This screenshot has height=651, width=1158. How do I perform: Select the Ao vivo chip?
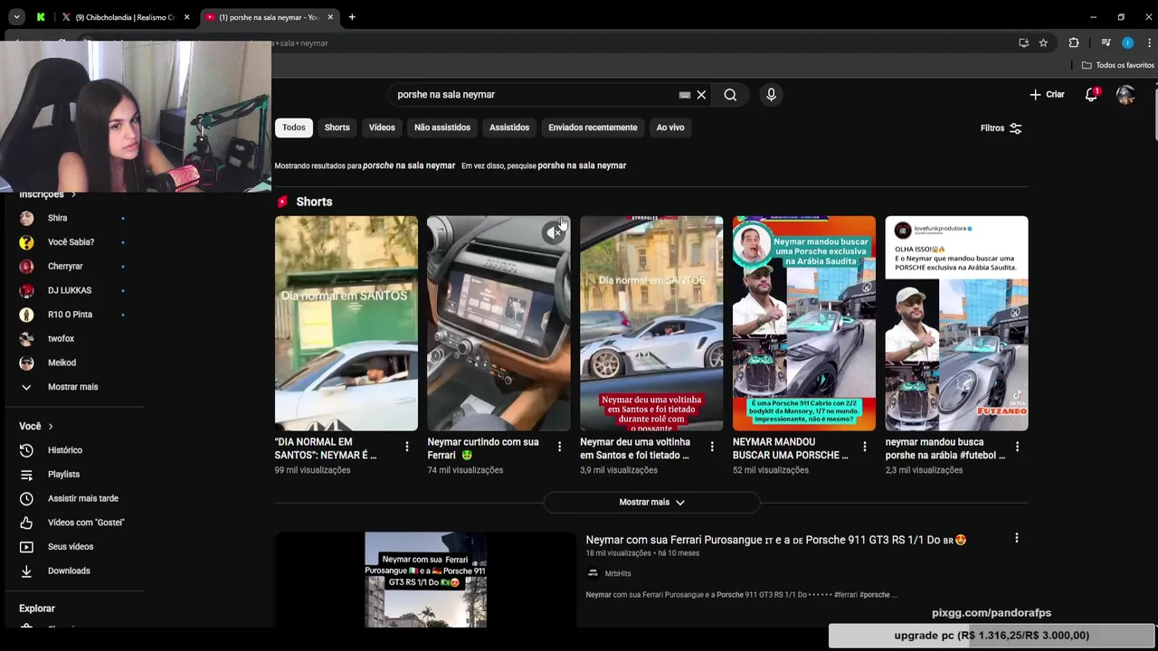tap(670, 127)
